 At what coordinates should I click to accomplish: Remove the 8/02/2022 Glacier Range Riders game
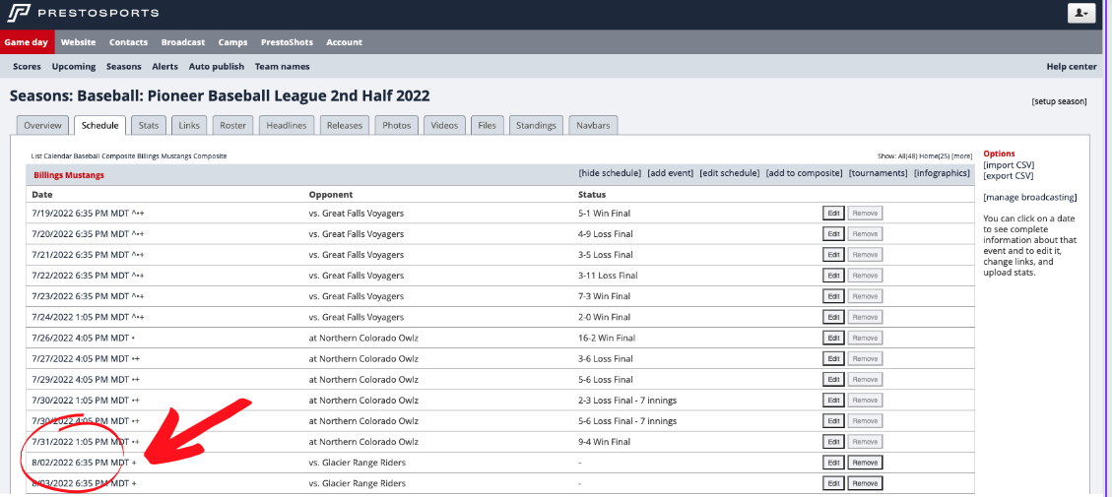(x=865, y=463)
